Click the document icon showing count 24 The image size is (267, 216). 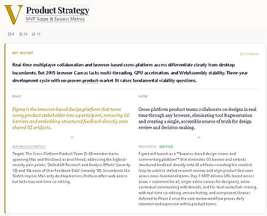tap(21, 34)
